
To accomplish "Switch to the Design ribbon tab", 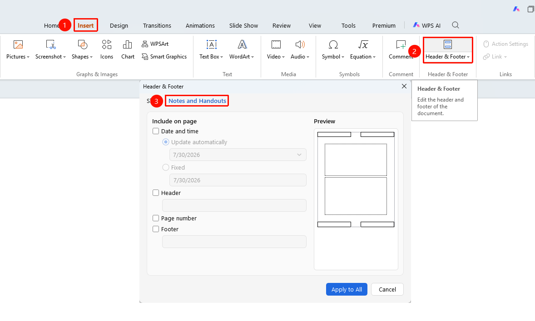I will click(x=119, y=25).
